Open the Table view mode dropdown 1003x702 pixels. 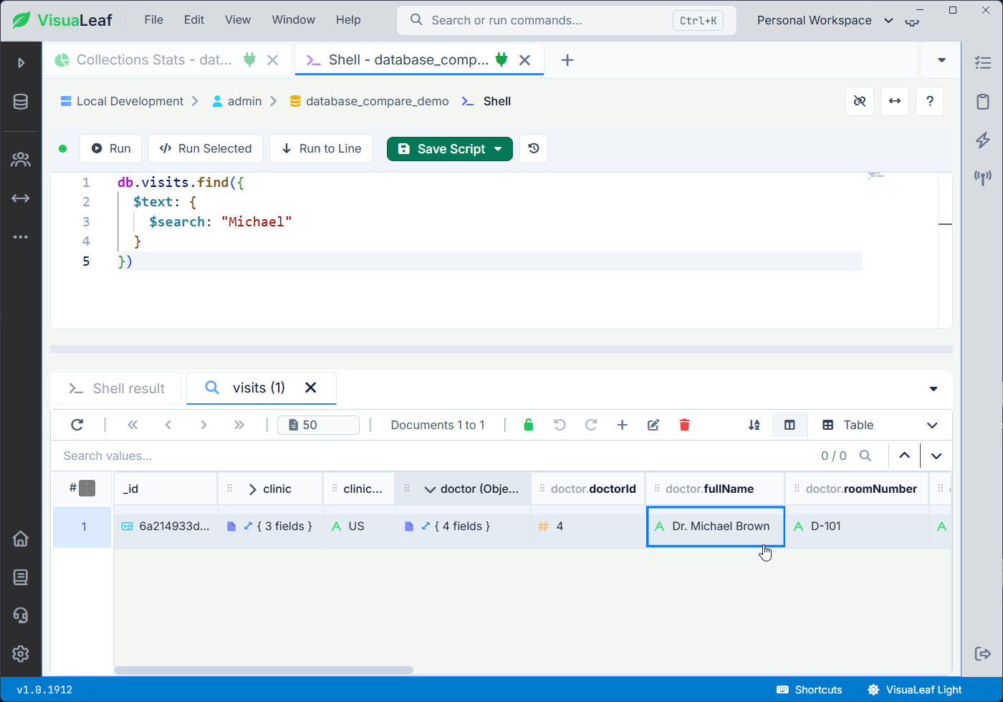[880, 425]
